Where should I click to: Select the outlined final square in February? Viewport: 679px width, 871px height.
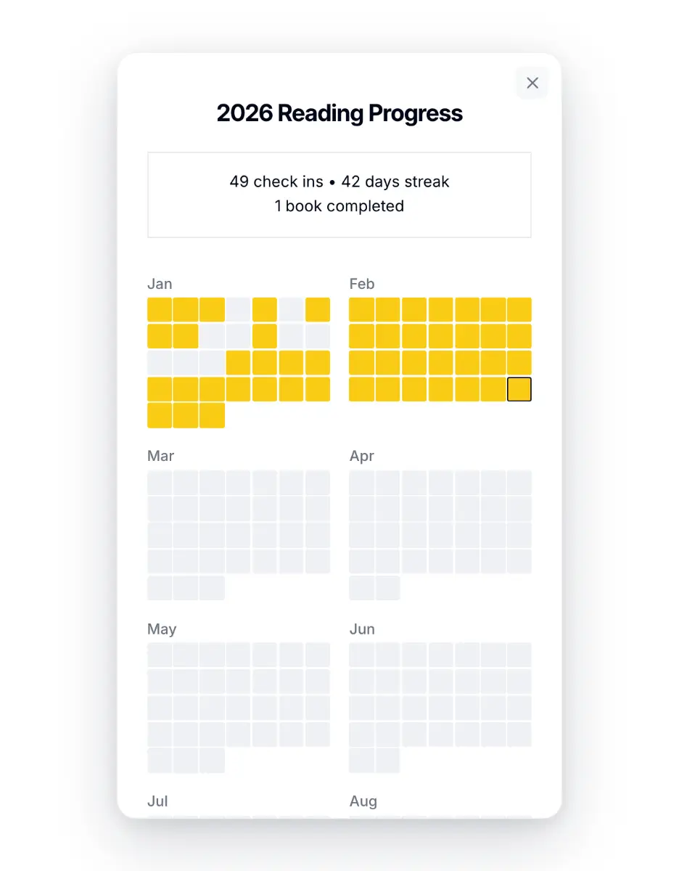coord(519,389)
